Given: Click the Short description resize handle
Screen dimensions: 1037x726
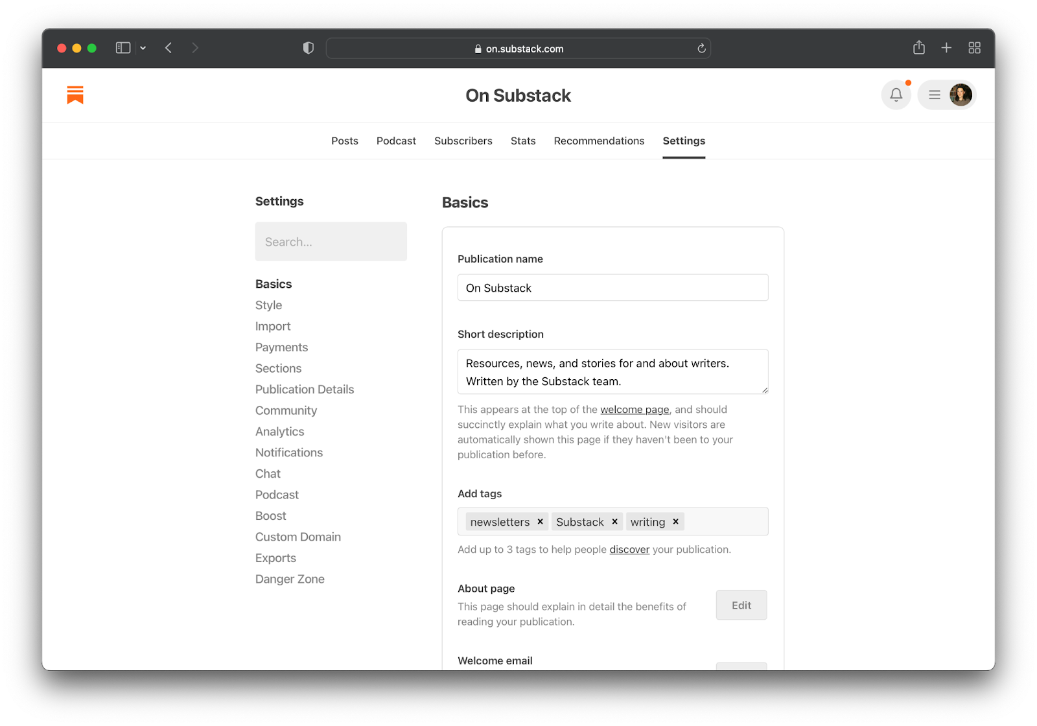Looking at the screenshot, I should click(765, 390).
